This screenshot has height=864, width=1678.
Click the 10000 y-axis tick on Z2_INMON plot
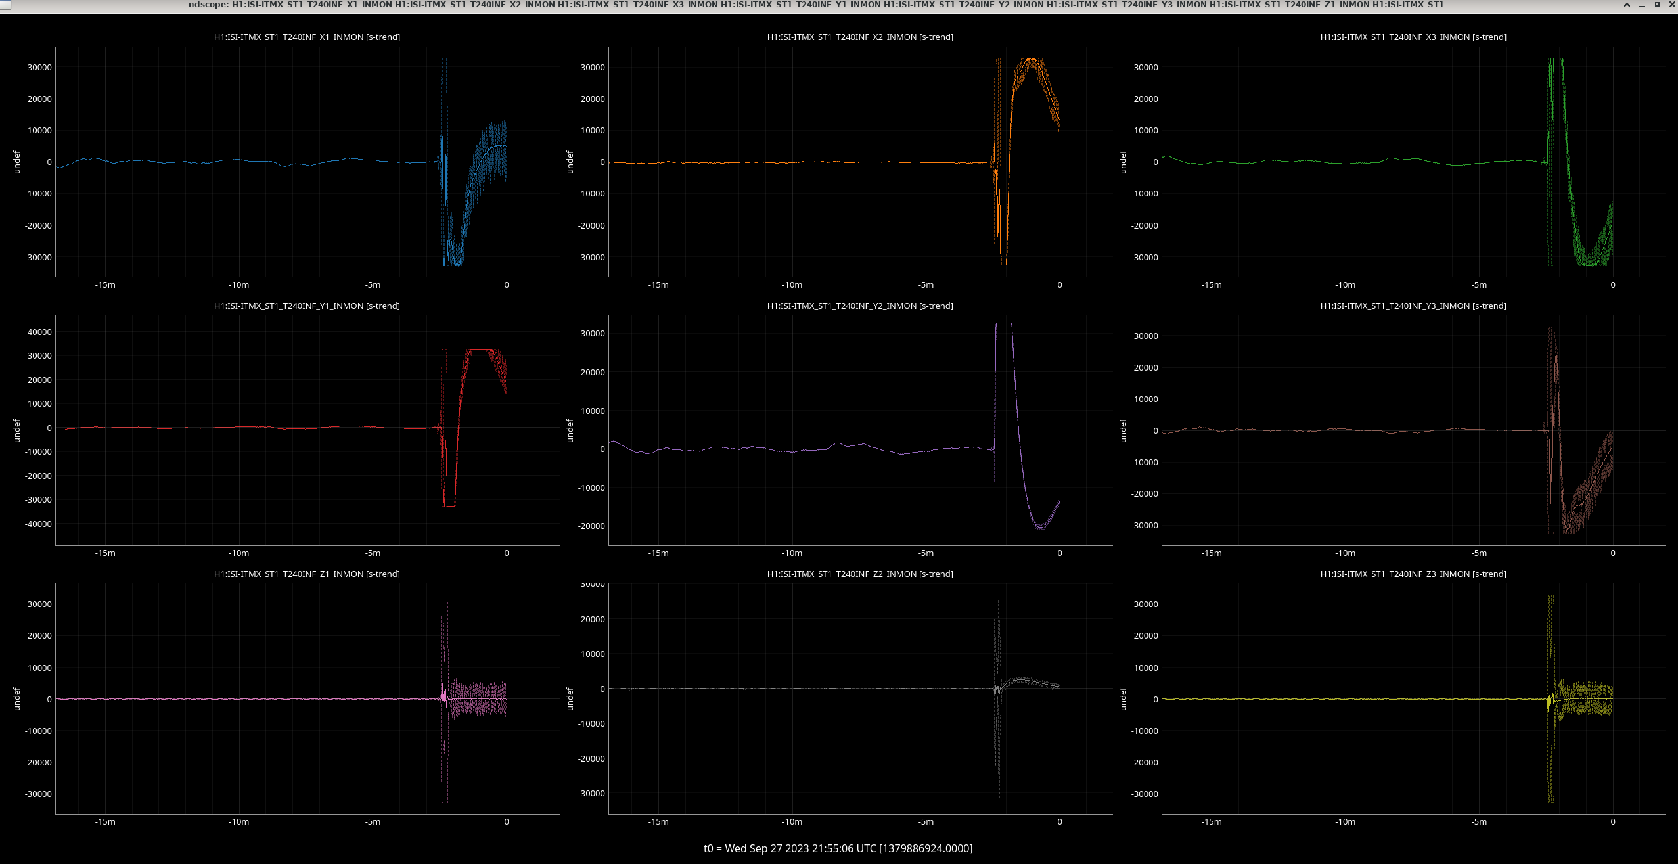[593, 654]
